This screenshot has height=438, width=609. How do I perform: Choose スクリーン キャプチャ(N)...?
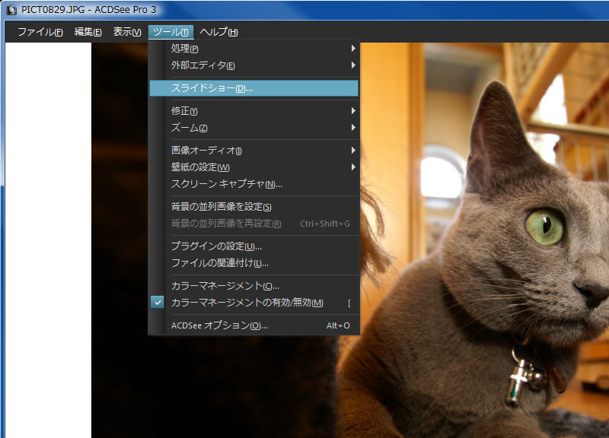[253, 184]
